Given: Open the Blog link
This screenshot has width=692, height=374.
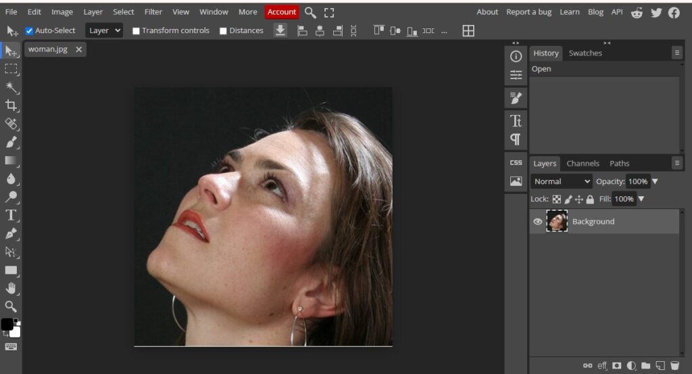Looking at the screenshot, I should [x=595, y=12].
